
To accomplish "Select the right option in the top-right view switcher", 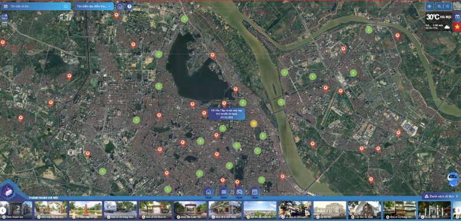I will pos(448,6).
